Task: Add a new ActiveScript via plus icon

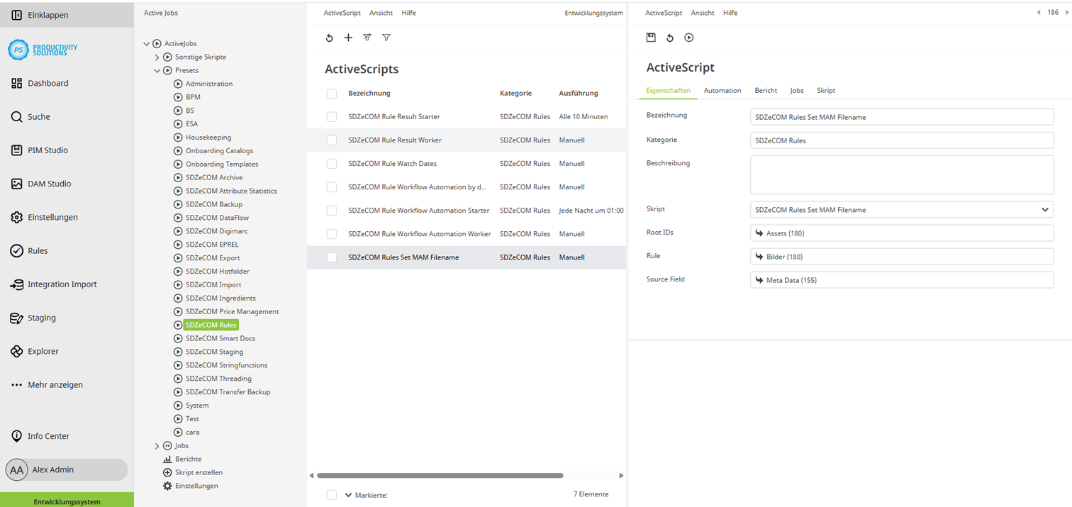Action: [347, 38]
